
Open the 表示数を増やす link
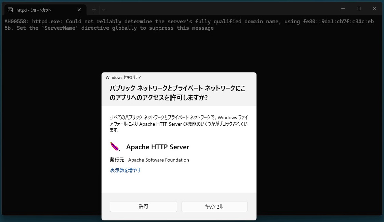[125, 170]
